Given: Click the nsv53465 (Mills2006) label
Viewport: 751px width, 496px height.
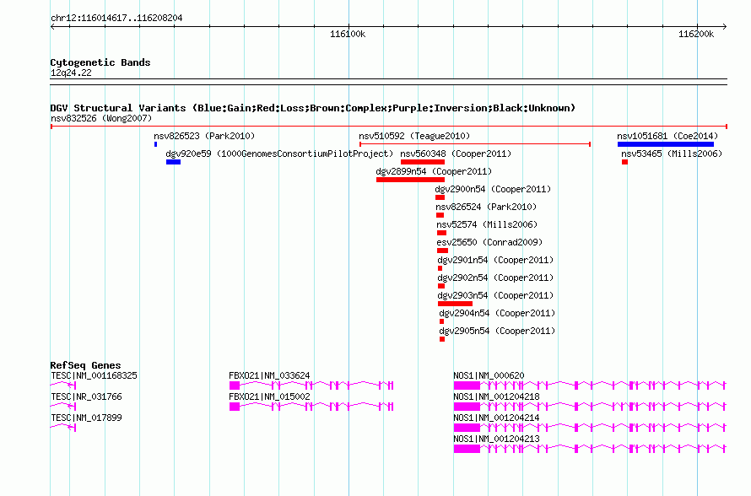Looking at the screenshot, I should [x=672, y=154].
